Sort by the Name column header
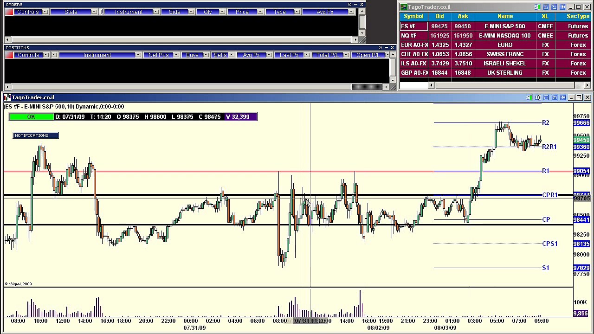Image resolution: width=594 pixels, height=334 pixels. [505, 16]
